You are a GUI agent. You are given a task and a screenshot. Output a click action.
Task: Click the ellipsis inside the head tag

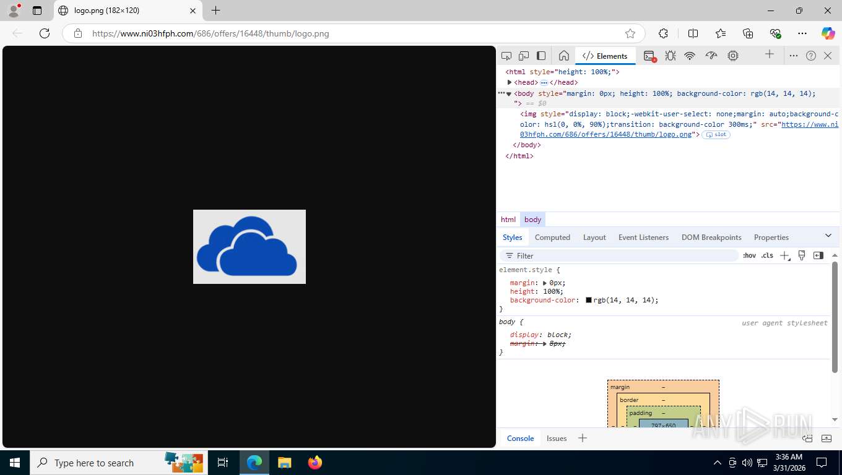point(544,82)
